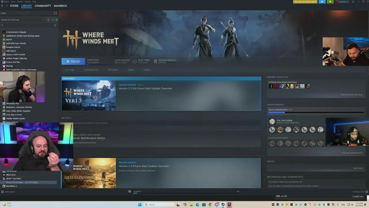The width and height of the screenshot is (369, 208).
Task: Open the Steam announcements megaphone icon
Action: click(322, 2)
